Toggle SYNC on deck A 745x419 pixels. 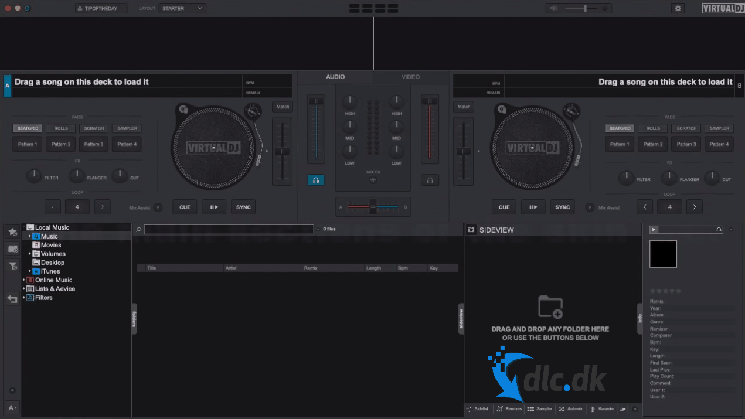coord(243,207)
